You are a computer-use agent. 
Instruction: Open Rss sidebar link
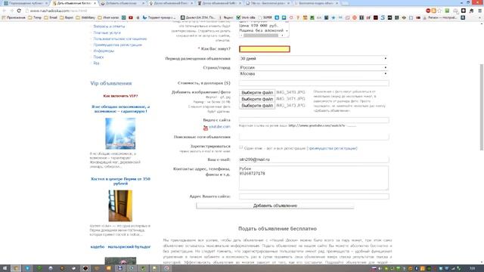coord(96,63)
